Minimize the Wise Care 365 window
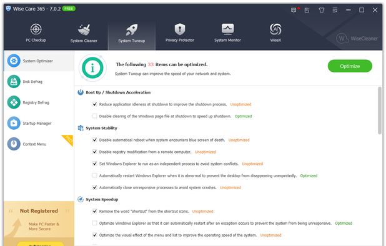 click(x=349, y=10)
